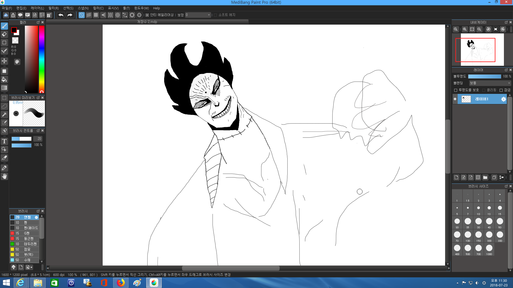Select the Text tool

4,141
